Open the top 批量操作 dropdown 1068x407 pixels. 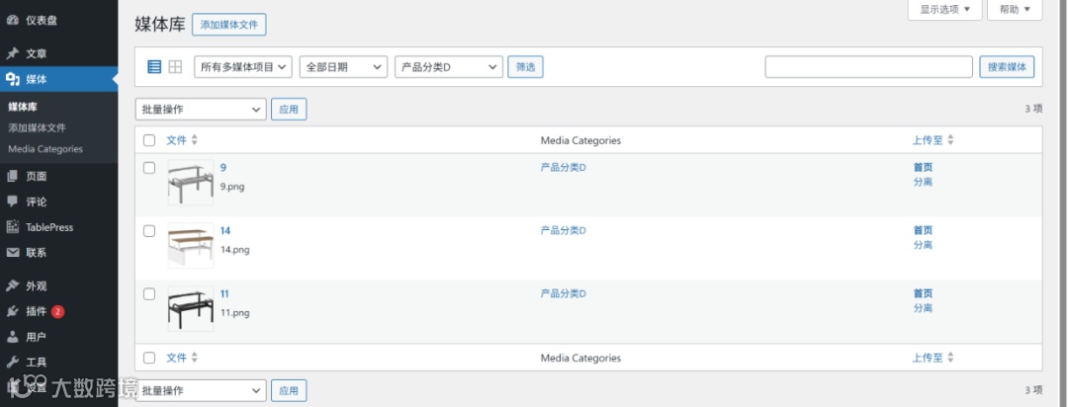[201, 109]
